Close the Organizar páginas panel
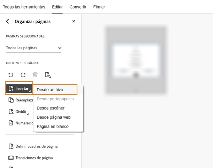This screenshot has height=168, width=213. tap(73, 21)
